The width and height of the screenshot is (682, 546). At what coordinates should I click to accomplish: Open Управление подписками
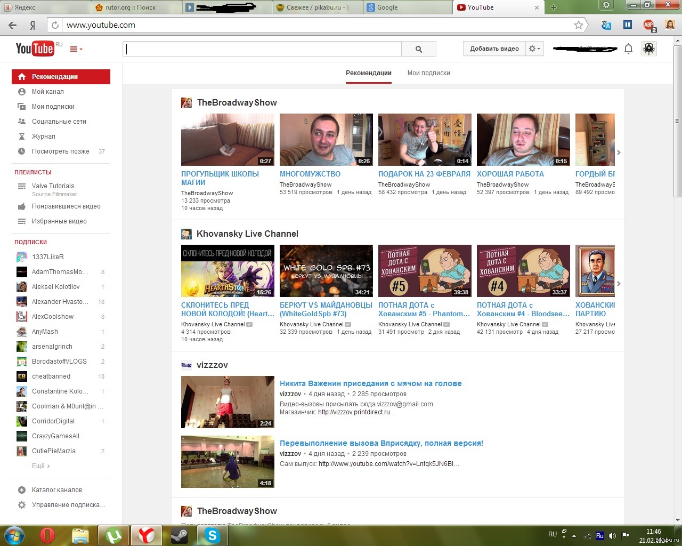[68, 505]
